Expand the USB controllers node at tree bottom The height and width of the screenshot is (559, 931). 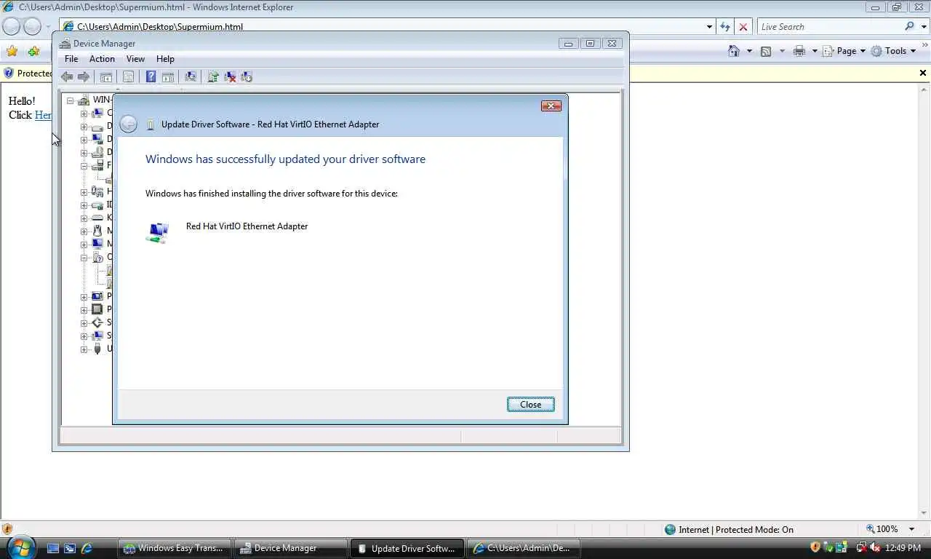click(84, 349)
